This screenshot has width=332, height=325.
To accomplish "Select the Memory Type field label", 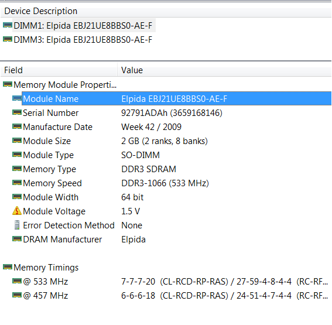I will [x=49, y=169].
